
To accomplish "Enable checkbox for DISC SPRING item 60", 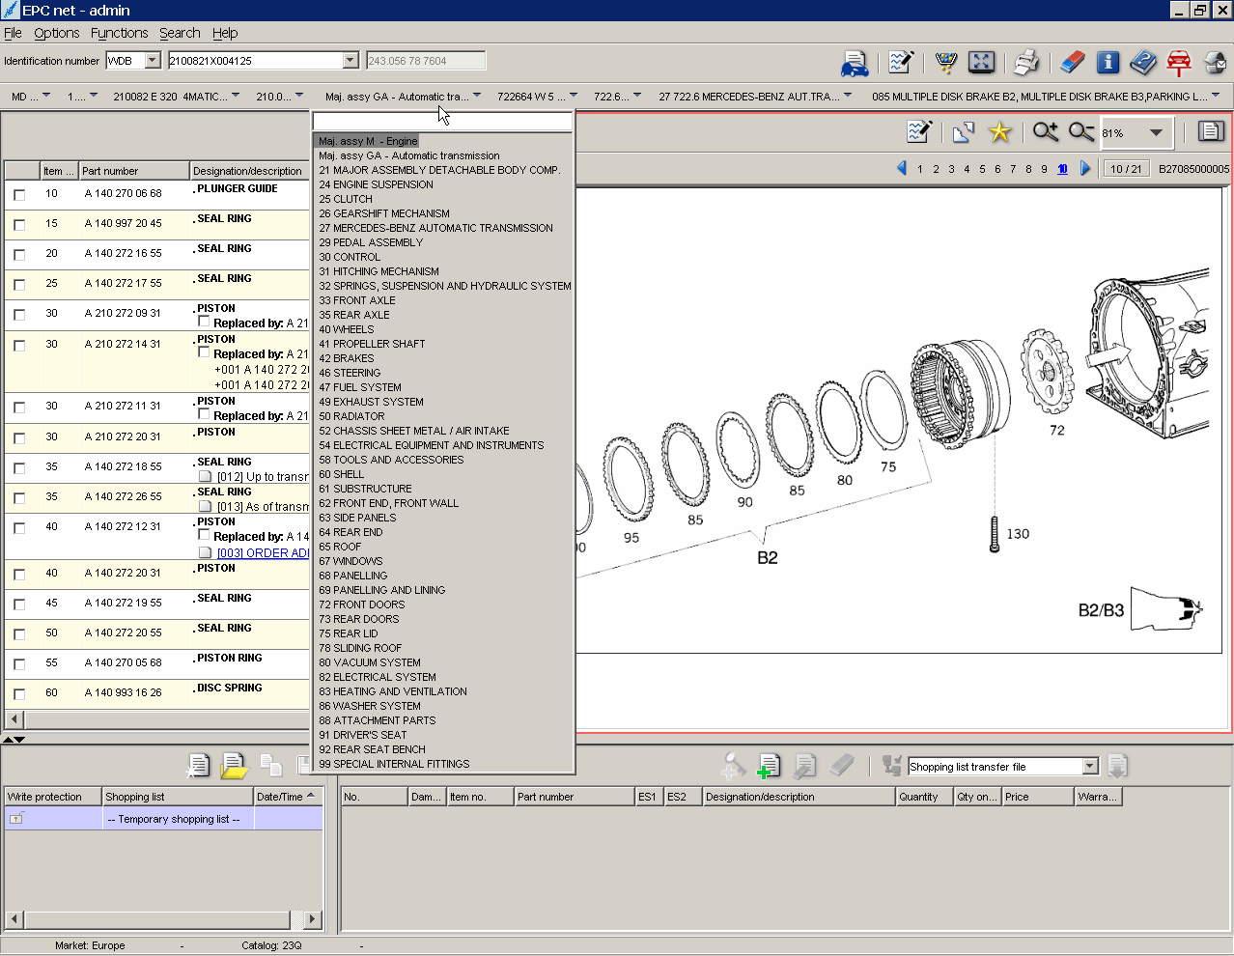I will (19, 692).
